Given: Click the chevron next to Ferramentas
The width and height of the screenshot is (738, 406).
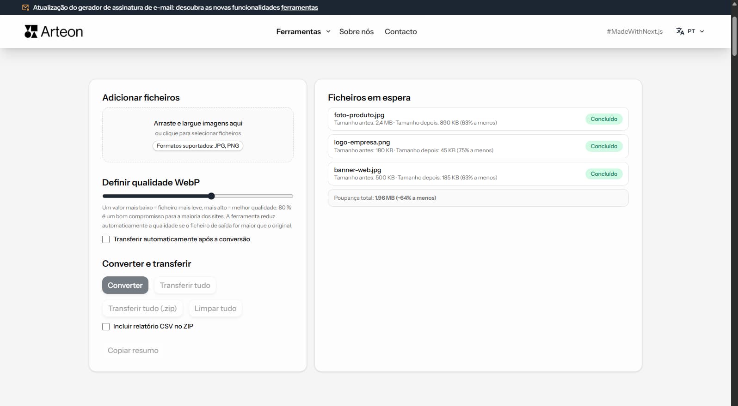Looking at the screenshot, I should pyautogui.click(x=328, y=31).
